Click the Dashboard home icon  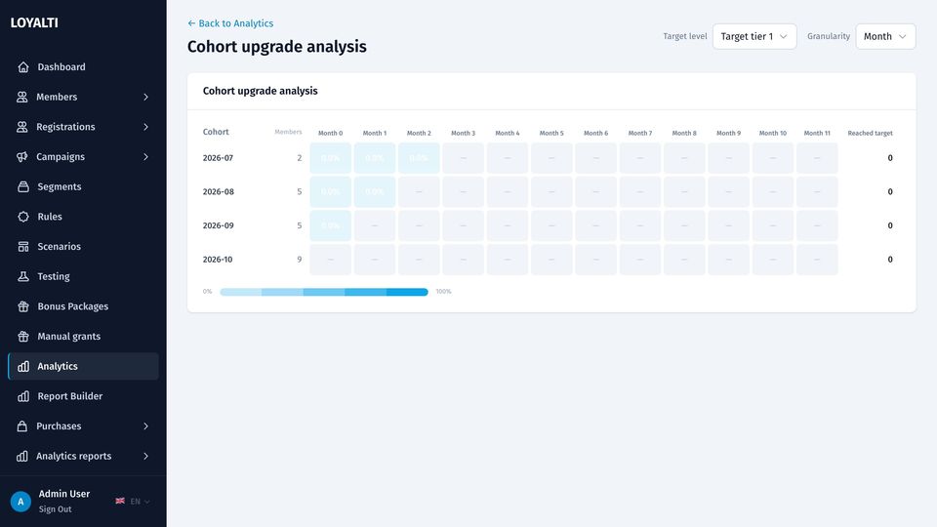coord(23,67)
